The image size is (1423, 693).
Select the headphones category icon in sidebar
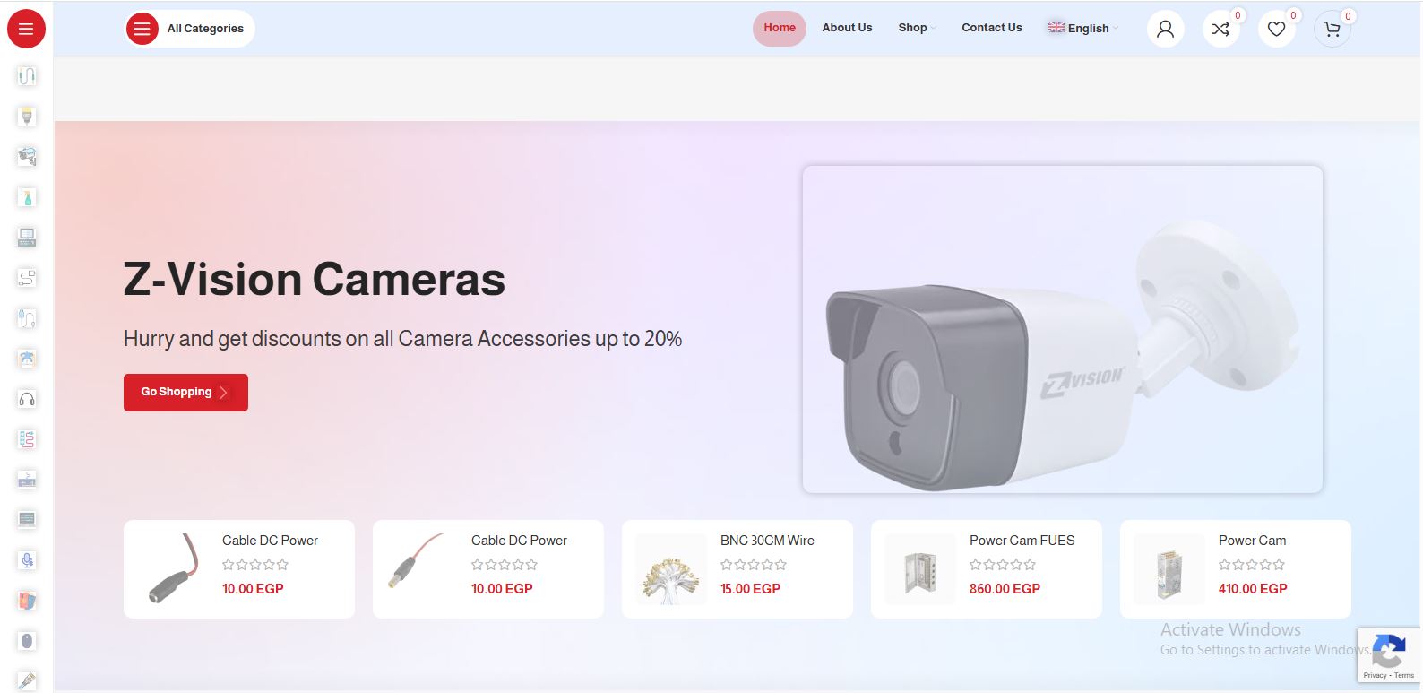pos(27,399)
